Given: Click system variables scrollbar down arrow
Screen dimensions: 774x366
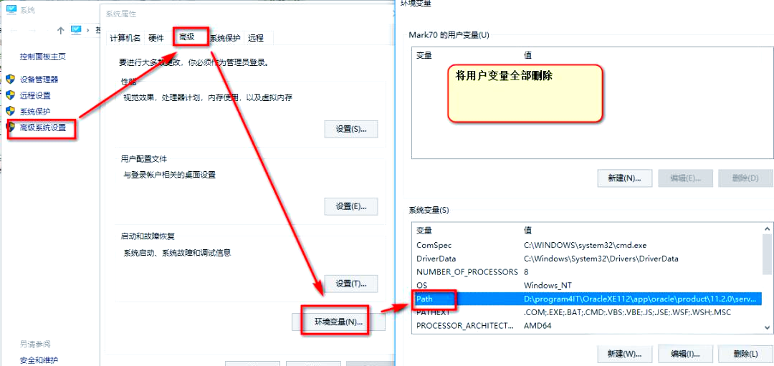Looking at the screenshot, I should pos(767,327).
